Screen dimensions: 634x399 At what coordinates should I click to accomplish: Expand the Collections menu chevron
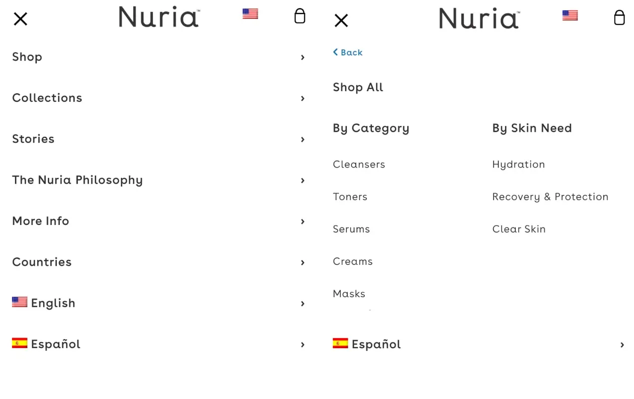(303, 98)
